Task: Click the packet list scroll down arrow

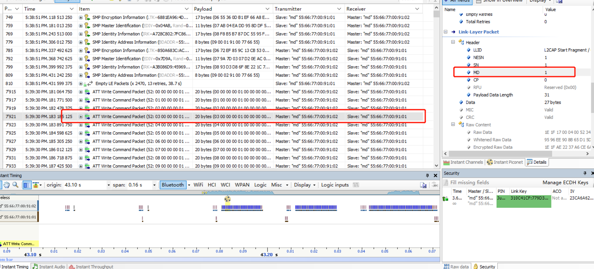Action: point(436,166)
